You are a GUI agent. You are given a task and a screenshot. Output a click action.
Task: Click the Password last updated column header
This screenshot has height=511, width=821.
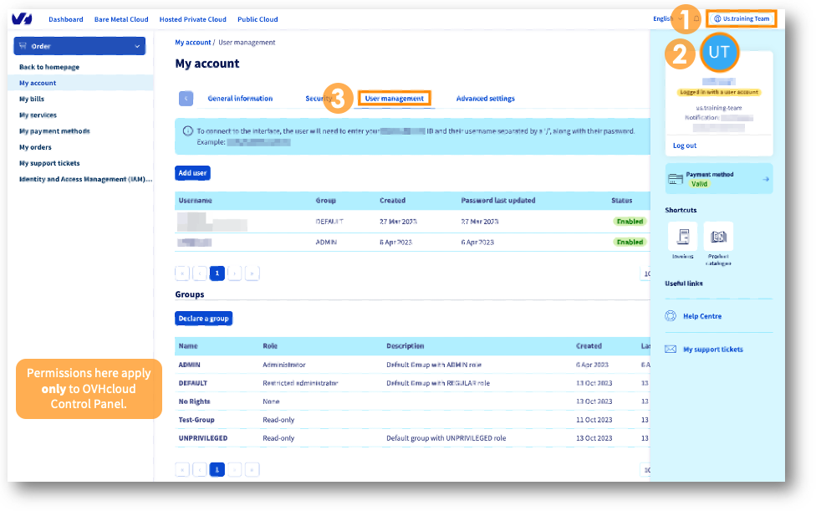(x=498, y=201)
